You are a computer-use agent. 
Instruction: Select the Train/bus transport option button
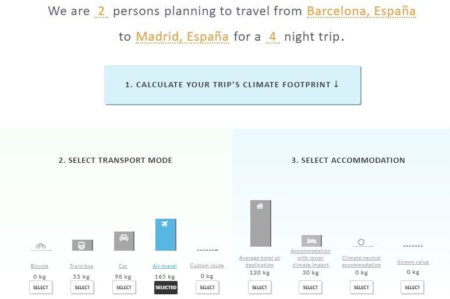[82, 287]
